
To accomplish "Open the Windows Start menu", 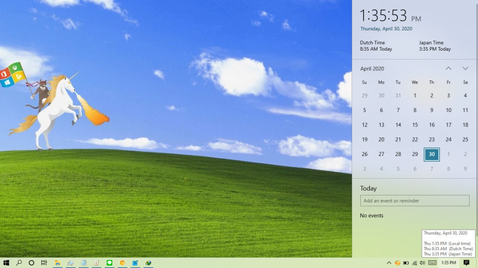I will pyautogui.click(x=6, y=263).
